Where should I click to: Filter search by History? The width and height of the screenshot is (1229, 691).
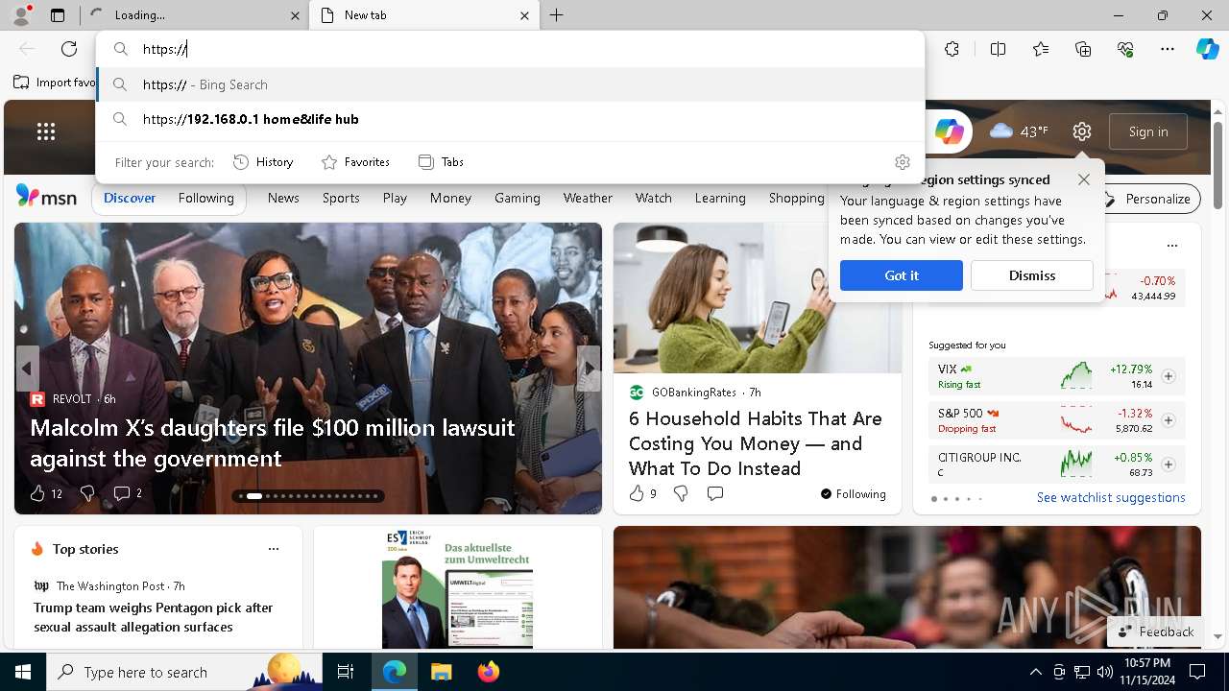(x=263, y=162)
